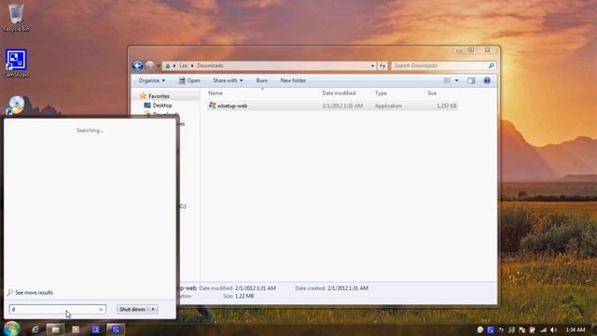Click Date created value in details pane
Viewport: 597px width, 336px height.
tap(348, 288)
